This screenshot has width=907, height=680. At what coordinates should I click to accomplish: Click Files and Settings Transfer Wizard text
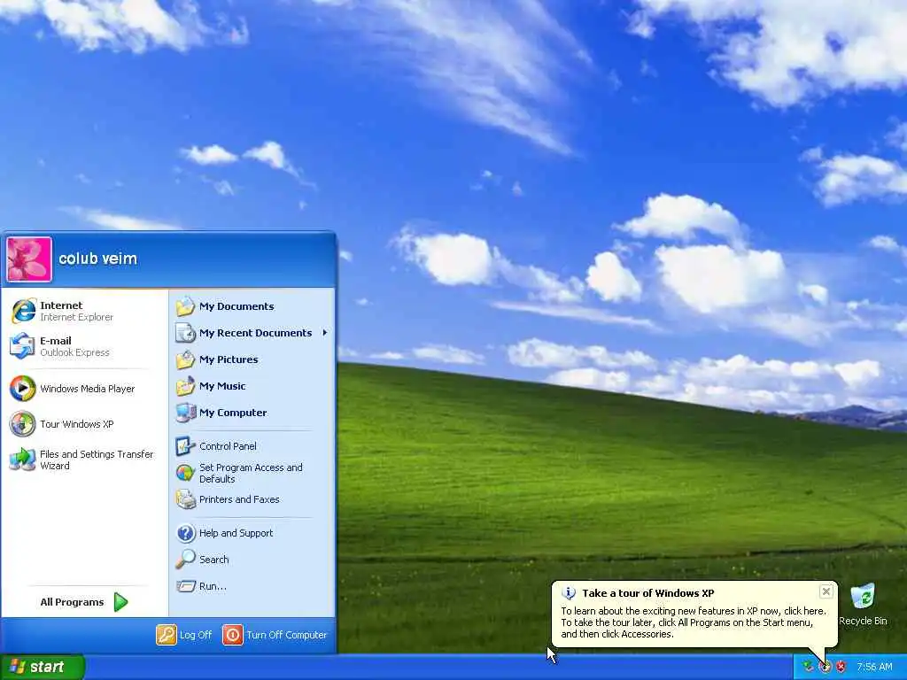tap(97, 460)
